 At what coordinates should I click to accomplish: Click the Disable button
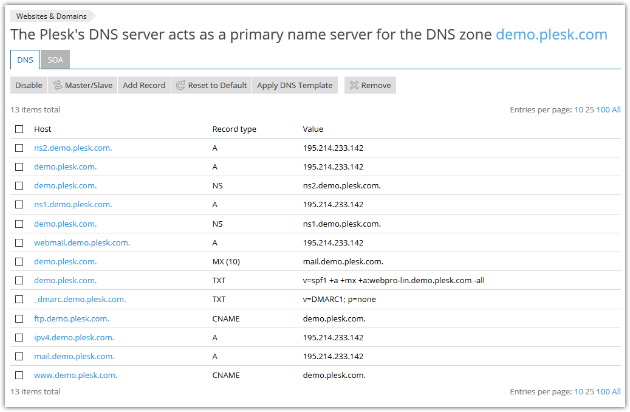coord(28,85)
